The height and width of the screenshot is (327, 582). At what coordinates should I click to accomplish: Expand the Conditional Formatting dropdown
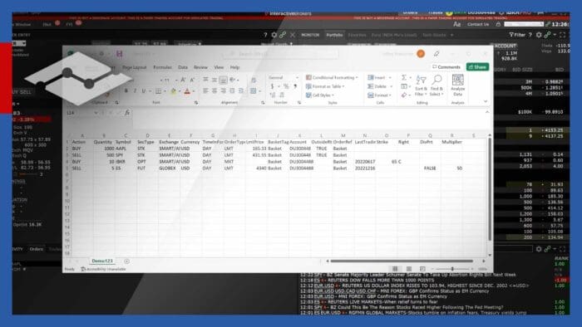tap(332, 77)
